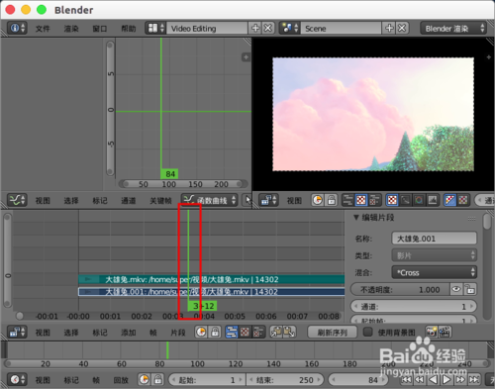495x389 pixels.
Task: Switch preview display to chroma vectorscope
Action: coord(419,200)
